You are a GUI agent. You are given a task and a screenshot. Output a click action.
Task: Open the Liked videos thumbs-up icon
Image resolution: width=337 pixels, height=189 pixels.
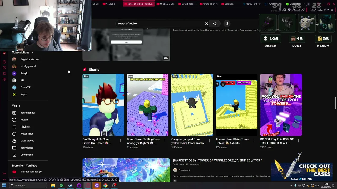[x=14, y=141]
